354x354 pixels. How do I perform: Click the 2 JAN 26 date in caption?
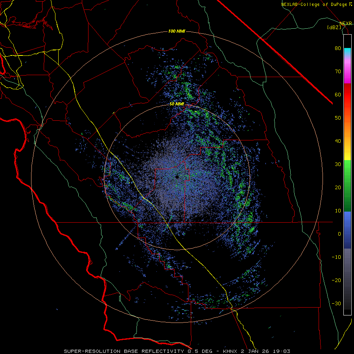[x=254, y=351]
